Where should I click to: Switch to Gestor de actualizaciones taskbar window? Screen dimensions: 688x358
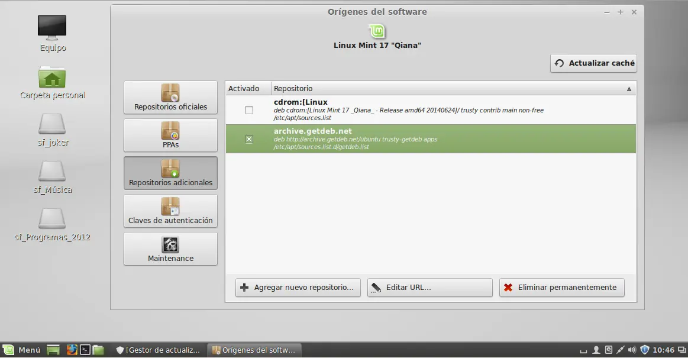pos(159,350)
